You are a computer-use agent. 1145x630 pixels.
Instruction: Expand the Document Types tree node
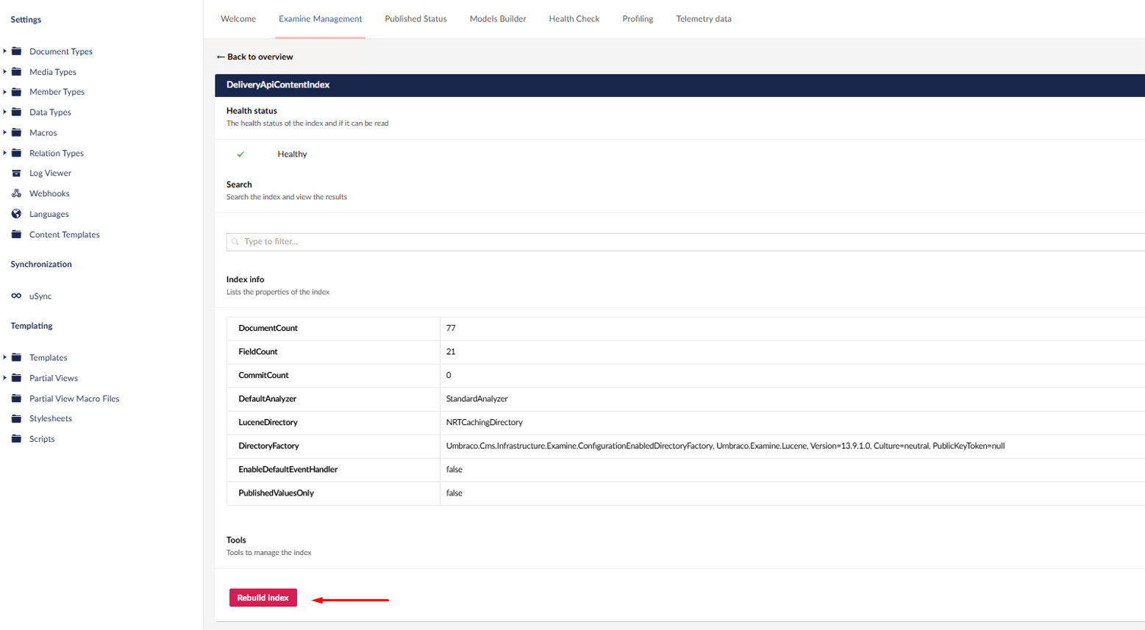pyautogui.click(x=4, y=51)
